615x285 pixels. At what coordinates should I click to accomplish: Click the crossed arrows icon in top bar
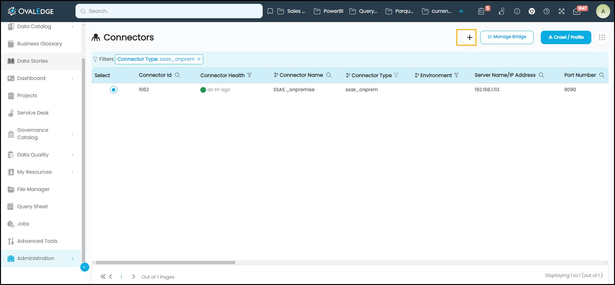(x=562, y=12)
